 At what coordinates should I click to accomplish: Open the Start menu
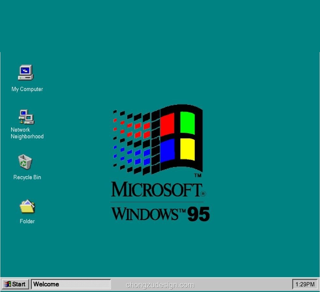click(15, 284)
